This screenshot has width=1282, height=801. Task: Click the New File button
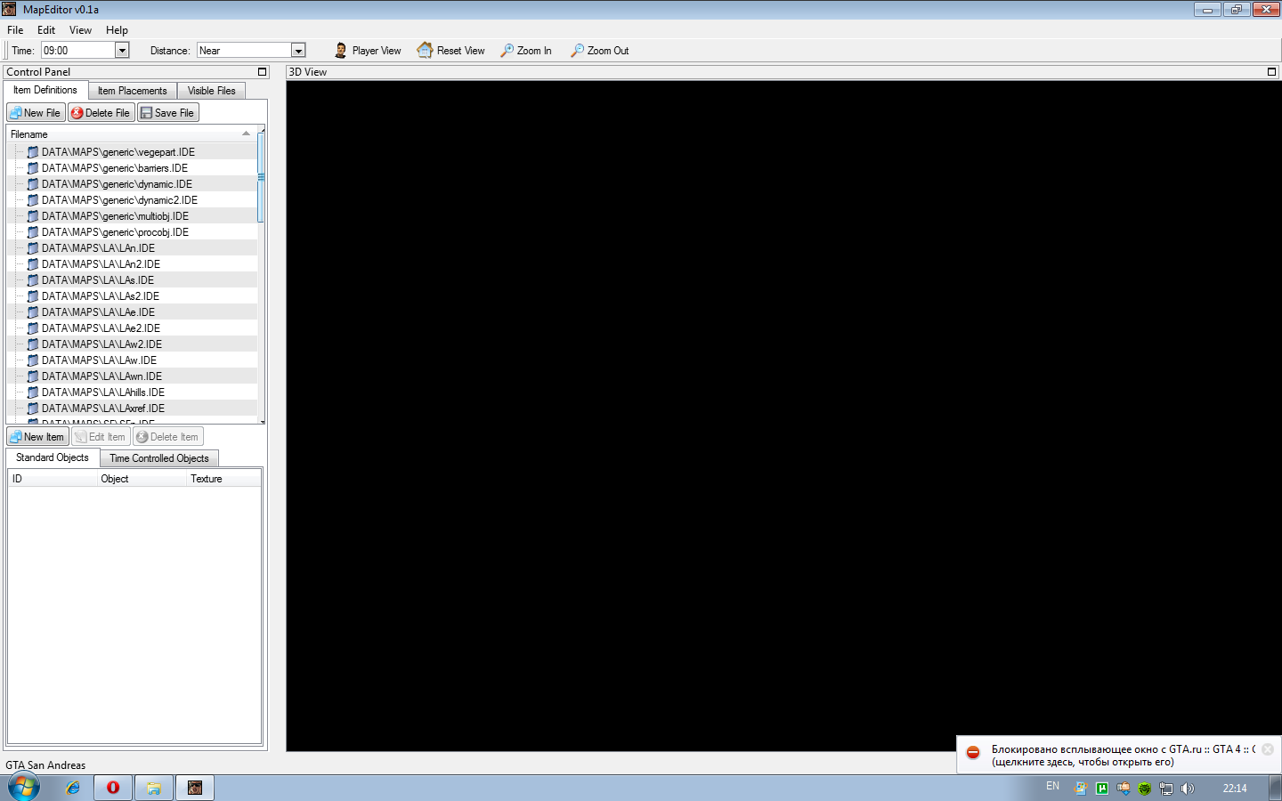point(36,113)
